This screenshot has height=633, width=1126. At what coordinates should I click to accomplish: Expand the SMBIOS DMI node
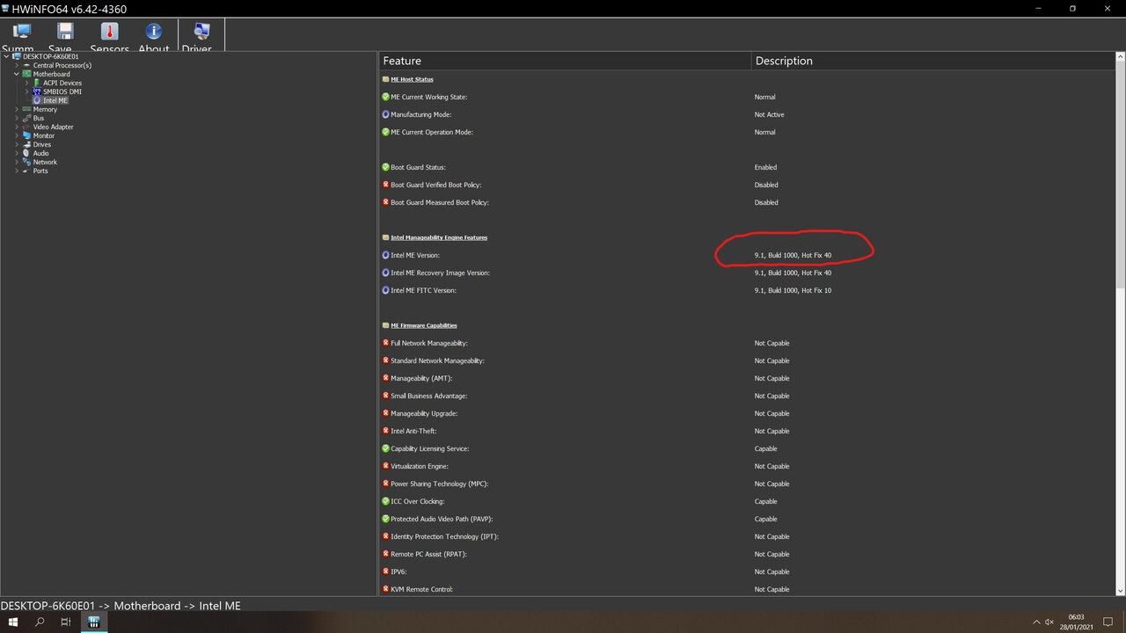pyautogui.click(x=26, y=91)
